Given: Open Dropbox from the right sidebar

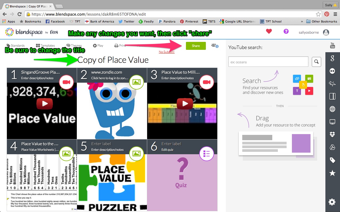Looking at the screenshot, I should (332, 134).
